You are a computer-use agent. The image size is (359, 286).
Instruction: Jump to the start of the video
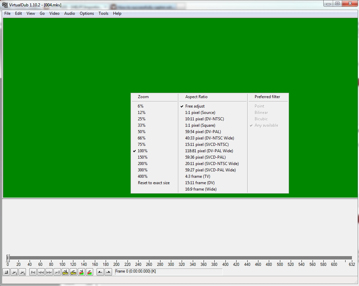point(33,272)
